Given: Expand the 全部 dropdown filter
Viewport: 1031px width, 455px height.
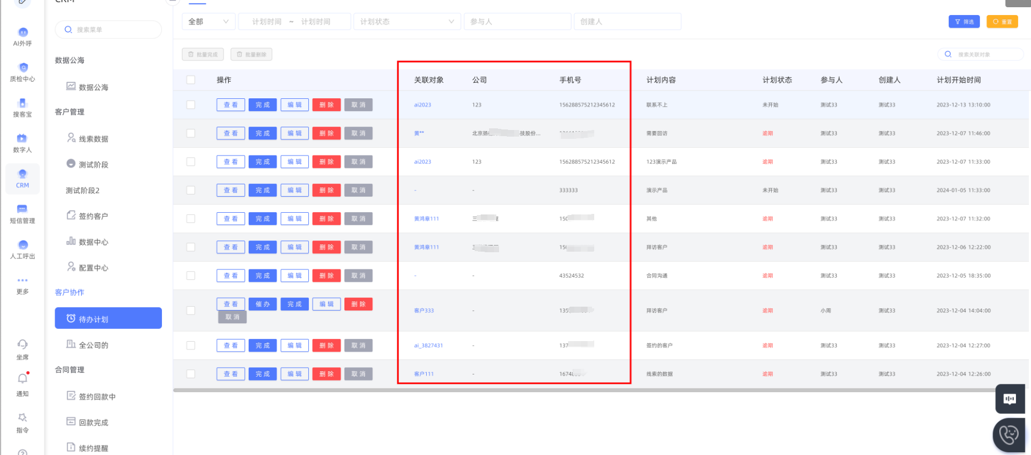Looking at the screenshot, I should [208, 22].
